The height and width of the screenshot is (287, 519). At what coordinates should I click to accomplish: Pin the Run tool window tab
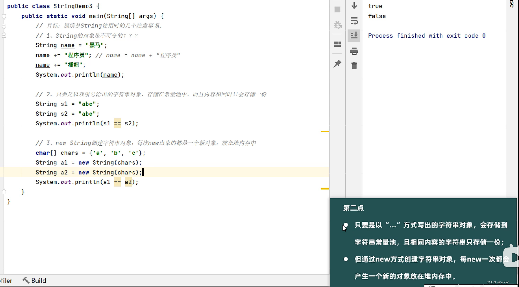pyautogui.click(x=337, y=64)
